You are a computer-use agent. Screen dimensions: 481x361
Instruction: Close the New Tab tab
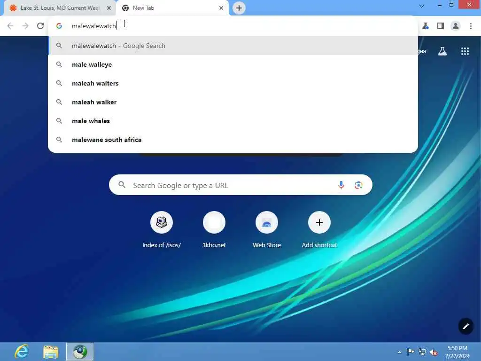tap(221, 8)
